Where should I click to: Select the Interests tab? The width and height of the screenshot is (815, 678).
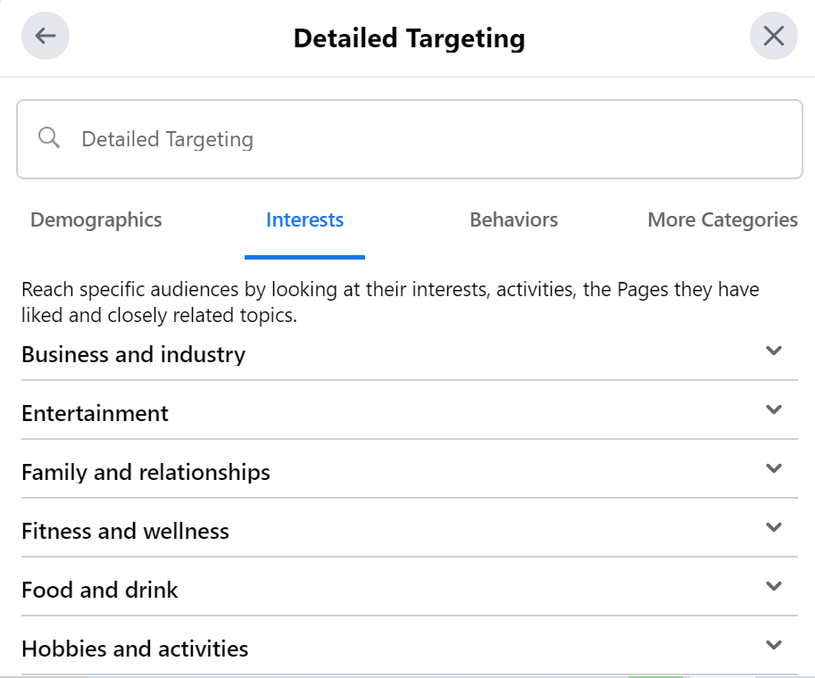[x=304, y=219]
